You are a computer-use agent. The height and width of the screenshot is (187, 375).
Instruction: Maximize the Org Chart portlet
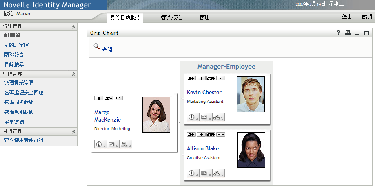tap(366, 33)
